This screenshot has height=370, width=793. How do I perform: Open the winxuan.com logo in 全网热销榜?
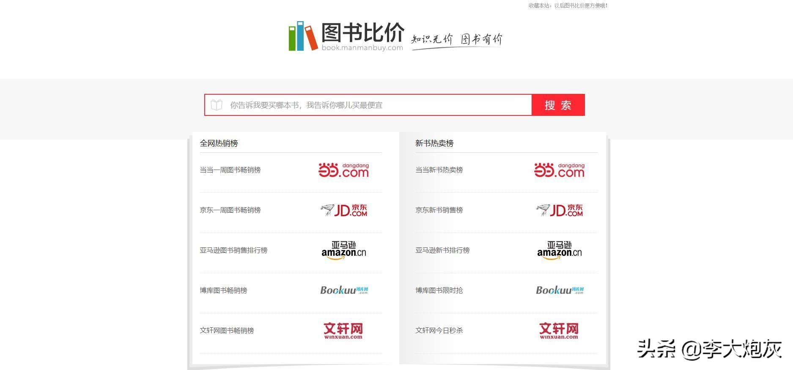point(343,330)
